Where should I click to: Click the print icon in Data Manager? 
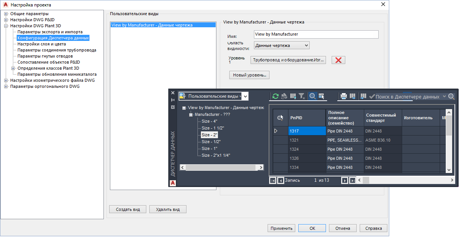(x=344, y=96)
